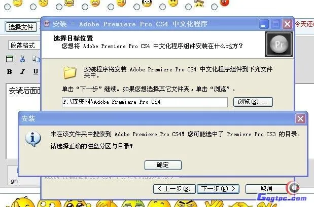Click the window-frame icon in the editor toolbar
Image resolution: width=314 pixels, height=207 pixels.
(10, 59)
